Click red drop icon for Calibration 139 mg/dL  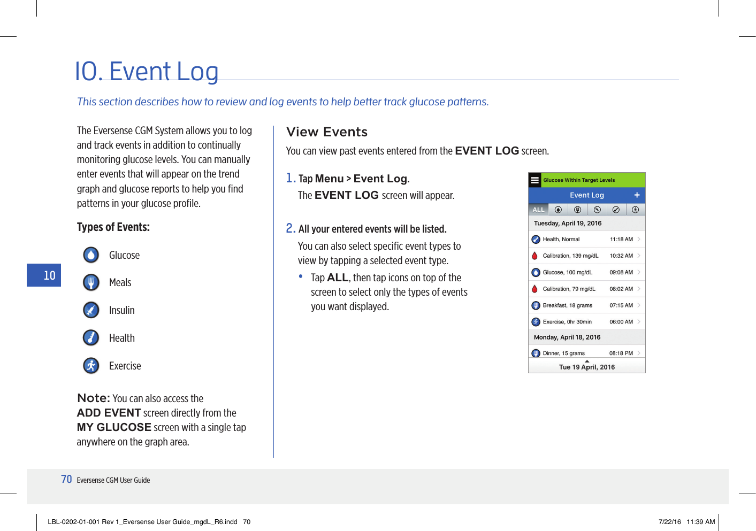click(535, 256)
